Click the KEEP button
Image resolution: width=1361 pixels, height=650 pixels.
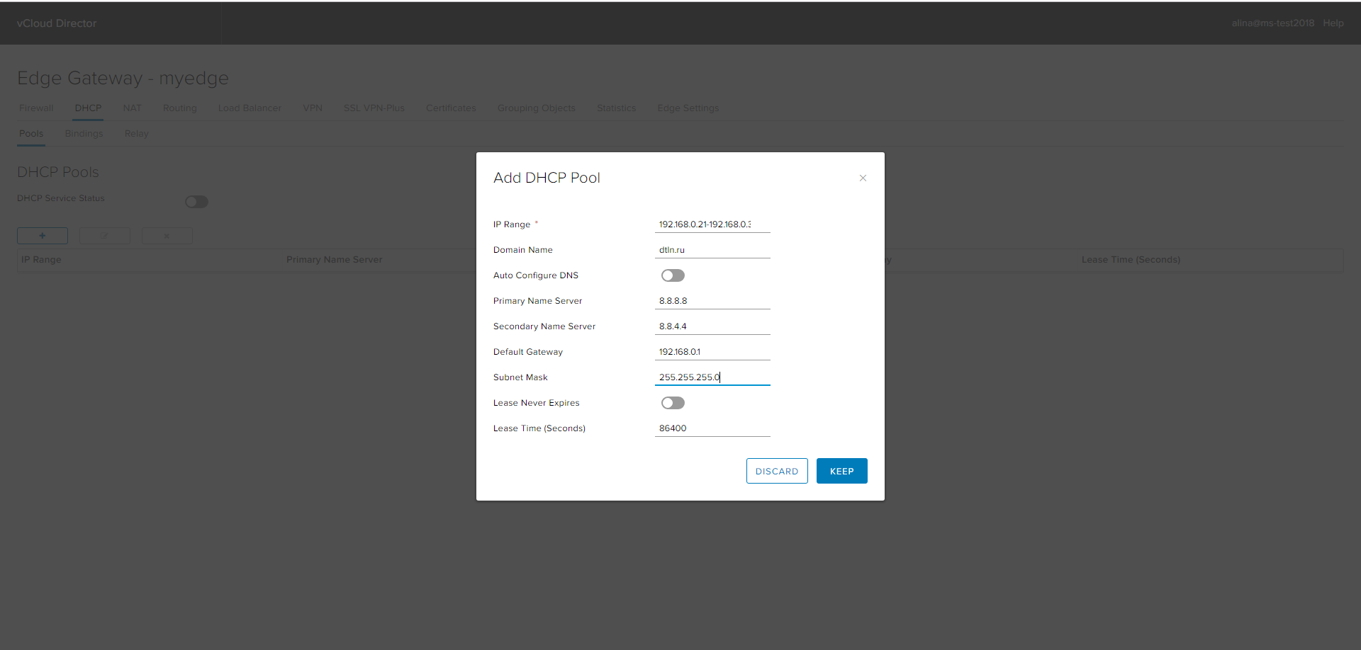point(841,470)
